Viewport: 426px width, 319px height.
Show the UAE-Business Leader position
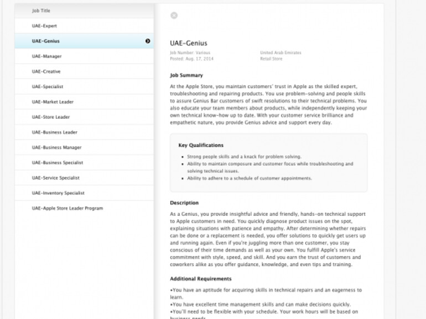(54, 132)
